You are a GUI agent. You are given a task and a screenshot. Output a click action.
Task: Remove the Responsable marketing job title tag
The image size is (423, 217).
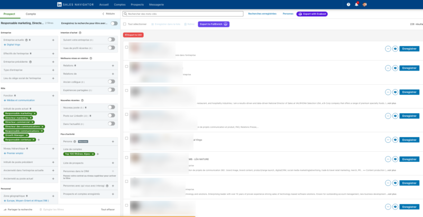[35, 114]
